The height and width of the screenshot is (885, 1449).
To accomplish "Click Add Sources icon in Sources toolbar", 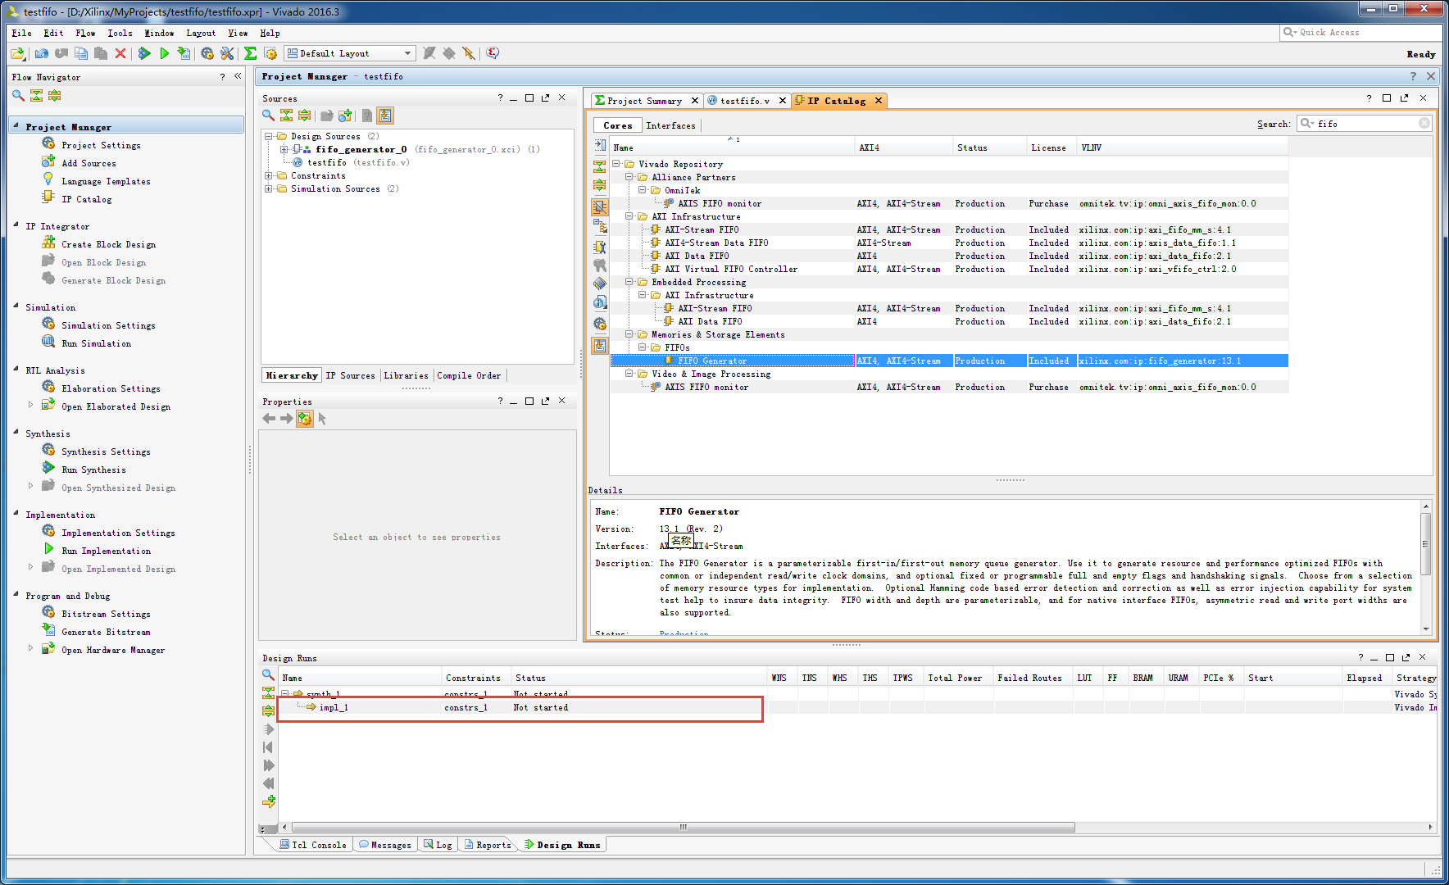I will point(345,116).
